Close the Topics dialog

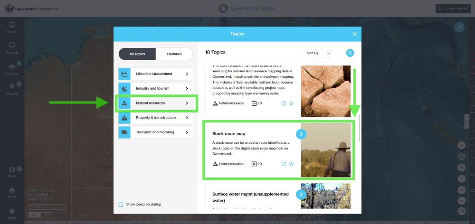pos(354,34)
